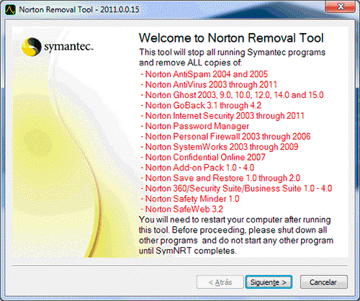Select 'Norton AntiSpam 2004 and 2005' line
Image resolution: width=360 pixels, height=301 pixels.
(x=204, y=74)
